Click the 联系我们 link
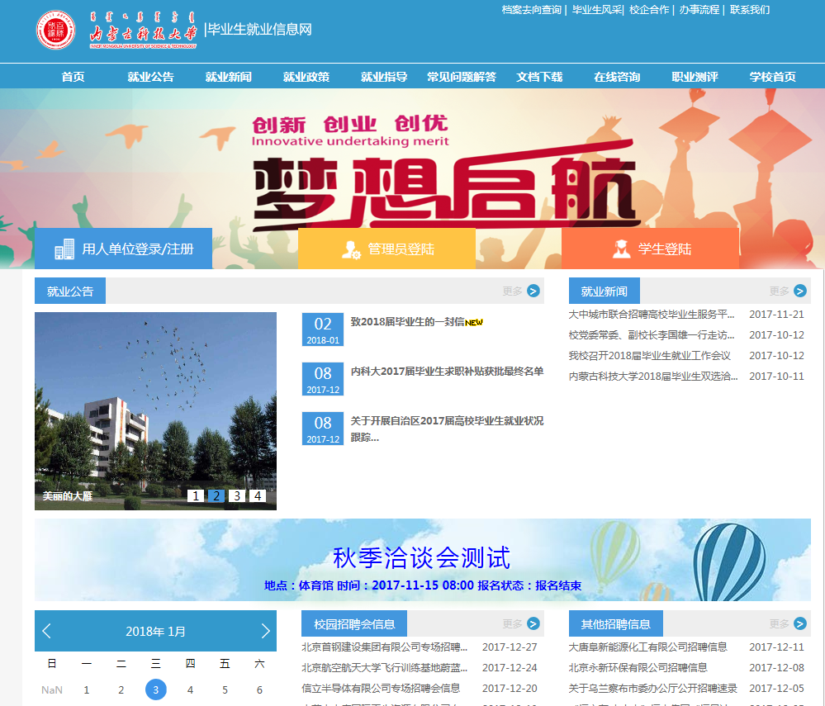Screen dimensions: 825x706 750,10
